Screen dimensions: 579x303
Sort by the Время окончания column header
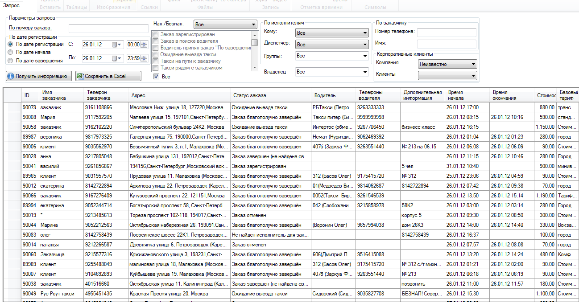(x=512, y=95)
